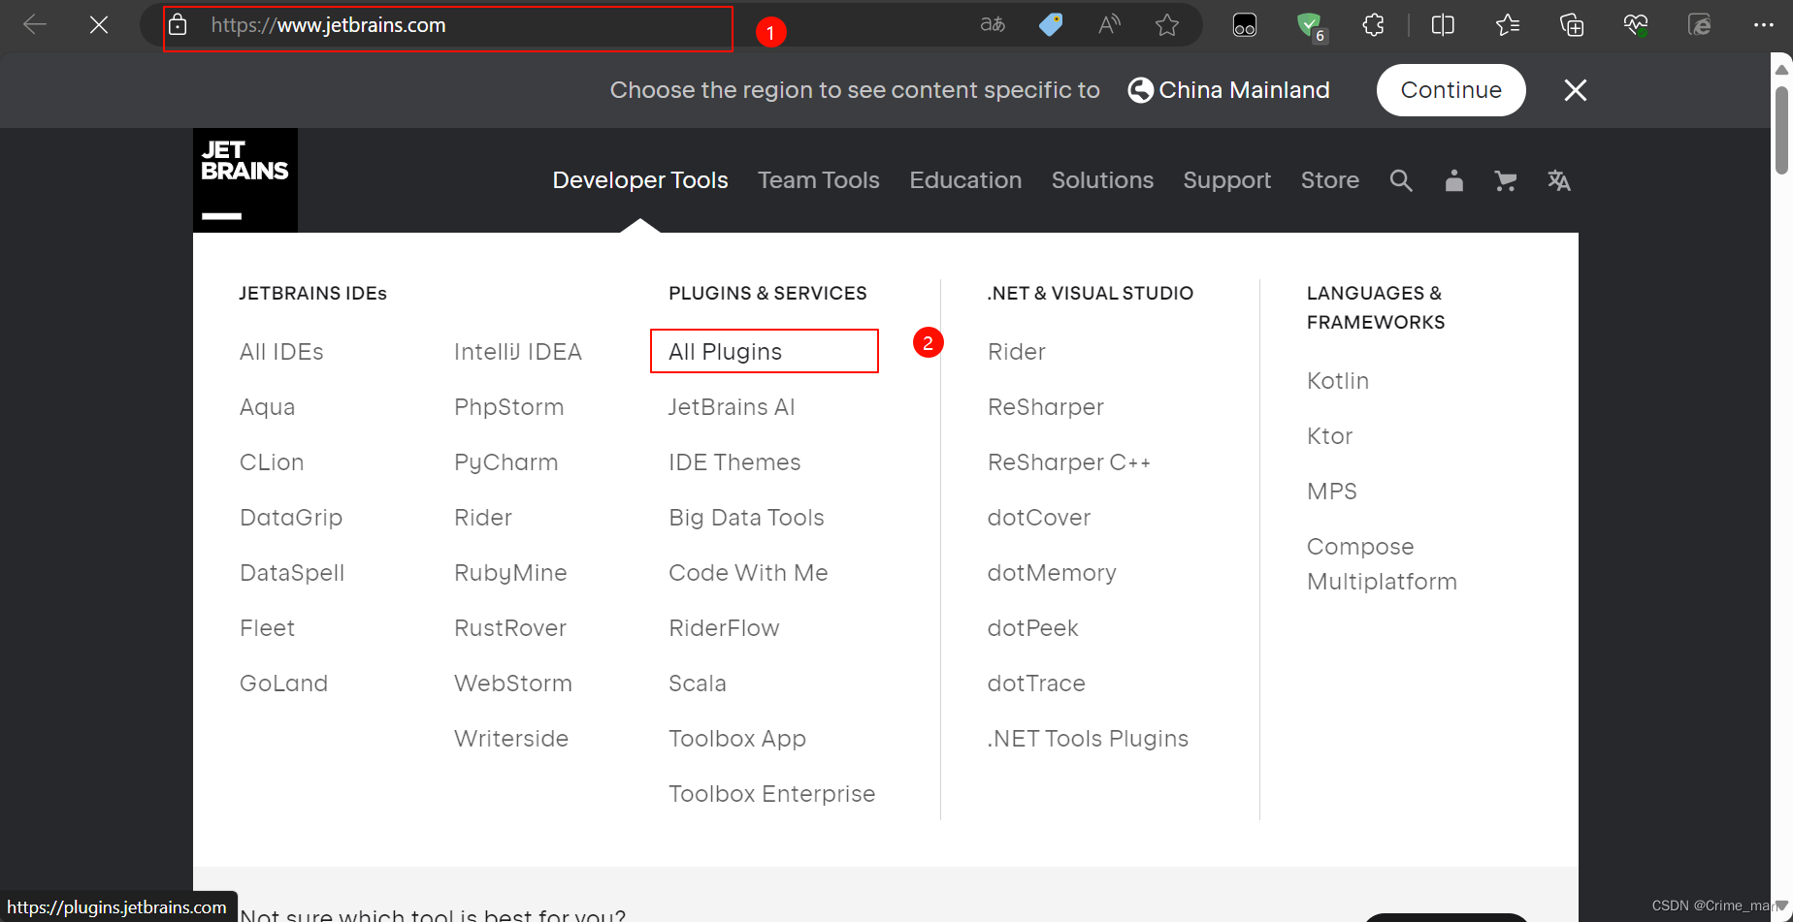Screen dimensions: 1793x922
Task: Open the Compose Multiplatform link
Action: click(1382, 564)
